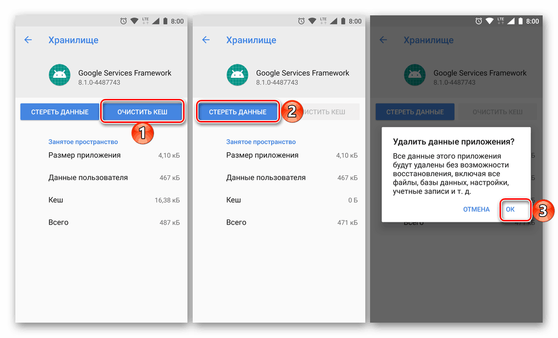This screenshot has height=338, width=558.
Task: Select Всего 471 кБ row in middle panel
Action: (x=292, y=222)
